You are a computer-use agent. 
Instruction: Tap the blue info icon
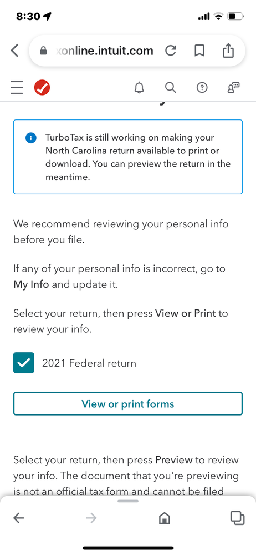(x=31, y=138)
